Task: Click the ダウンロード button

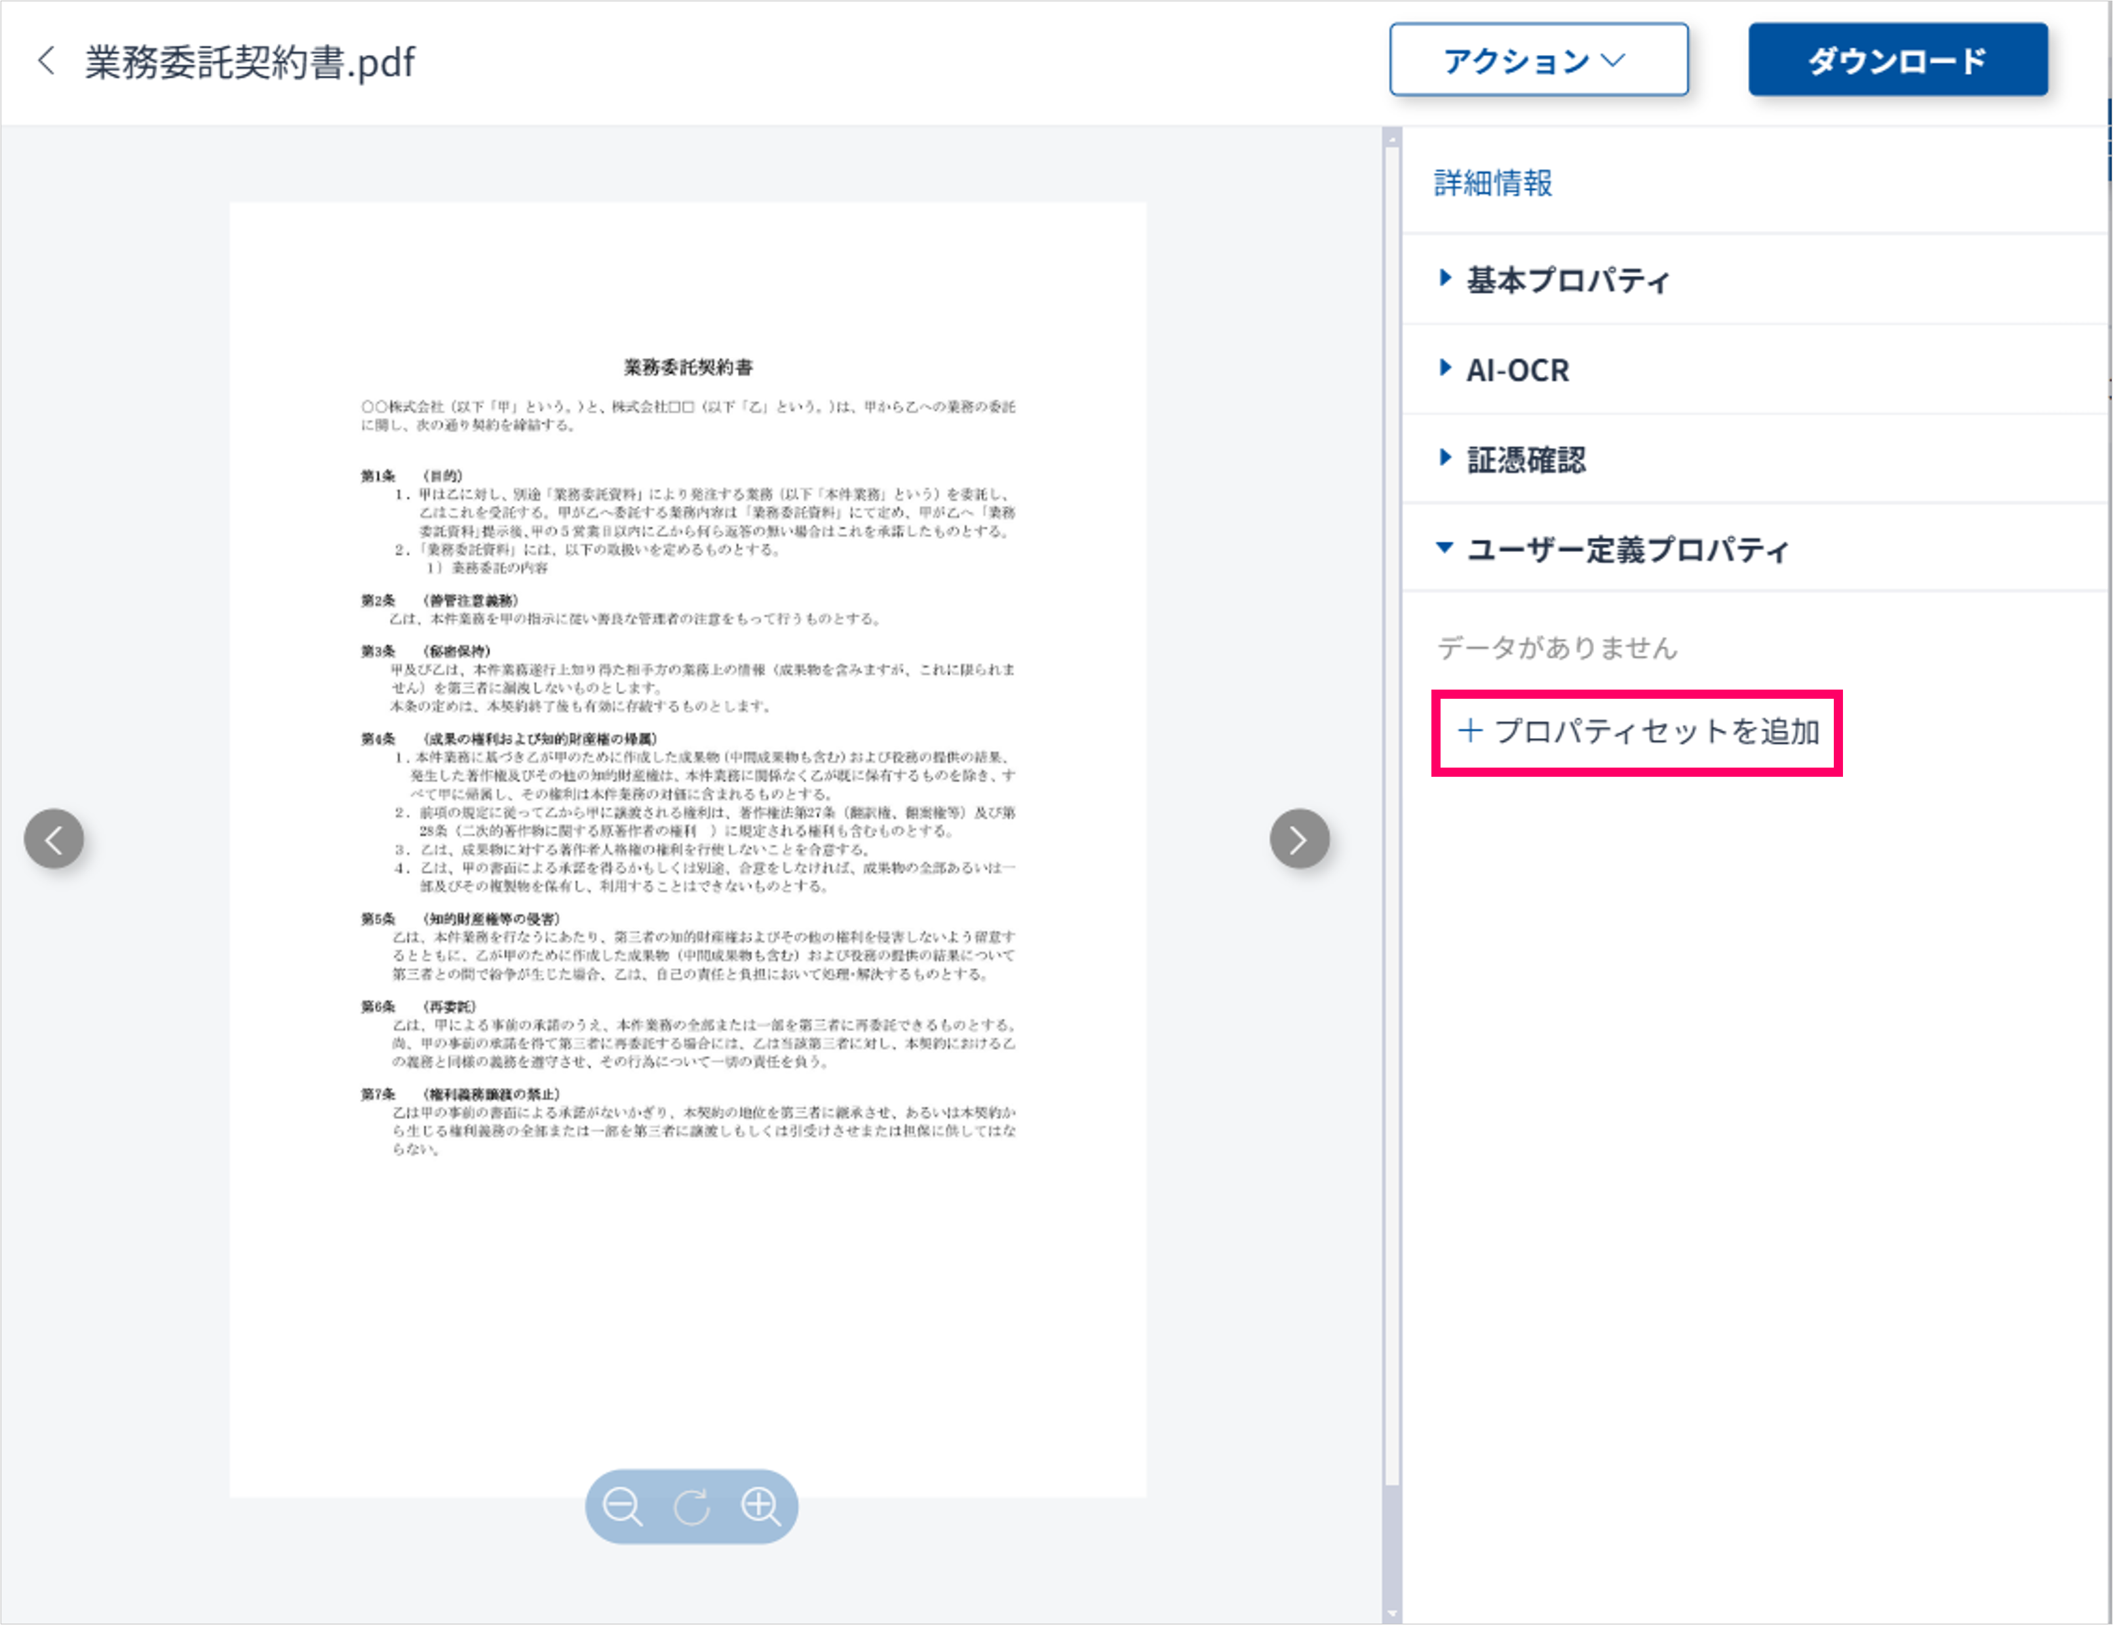Action: click(1897, 60)
